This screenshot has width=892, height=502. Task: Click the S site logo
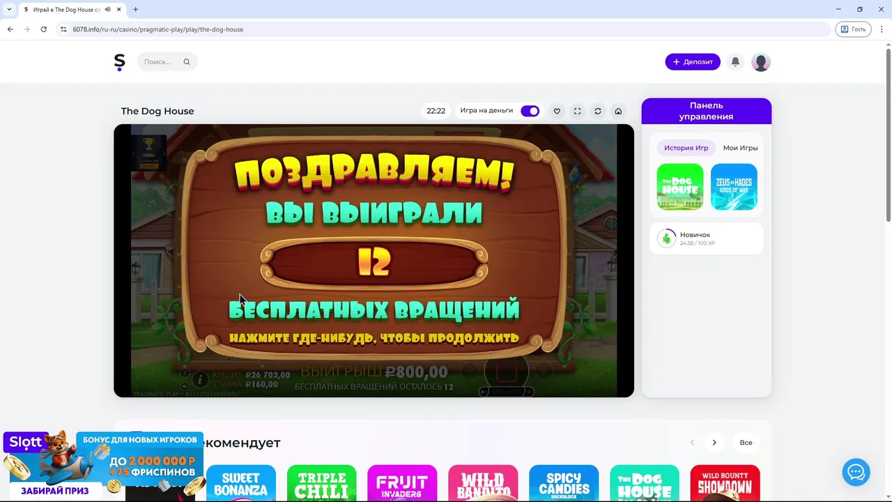point(120,62)
